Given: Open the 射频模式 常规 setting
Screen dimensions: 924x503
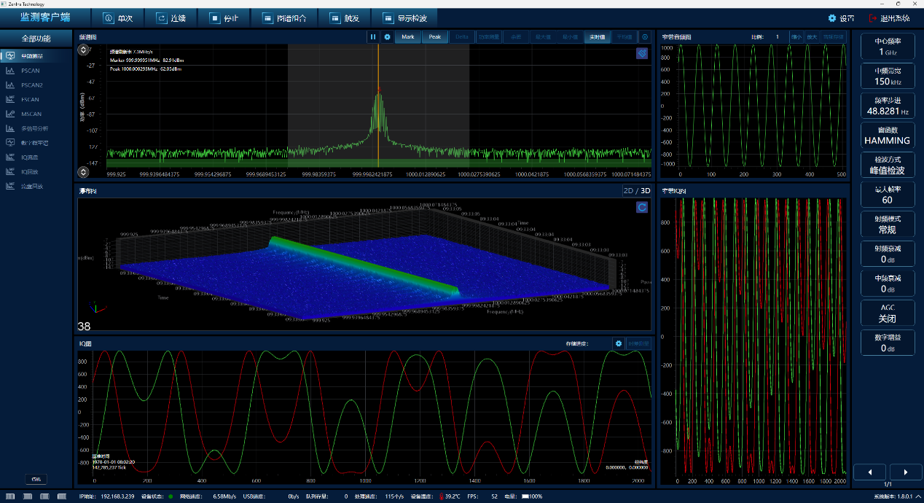Looking at the screenshot, I should point(887,225).
